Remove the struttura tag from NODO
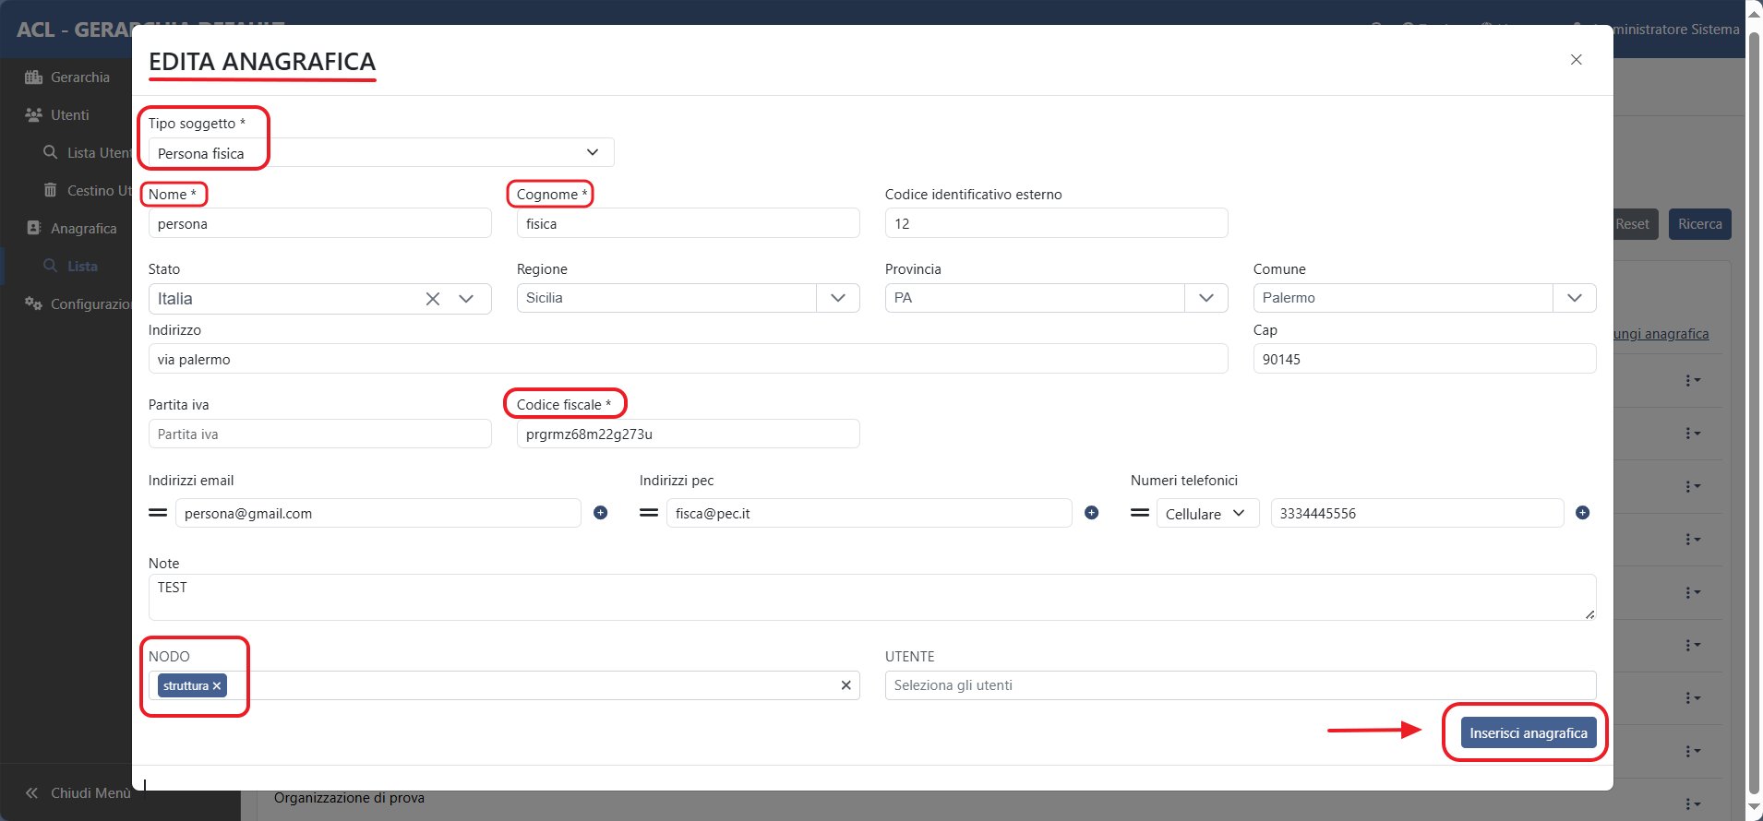Image resolution: width=1763 pixels, height=821 pixels. click(217, 686)
